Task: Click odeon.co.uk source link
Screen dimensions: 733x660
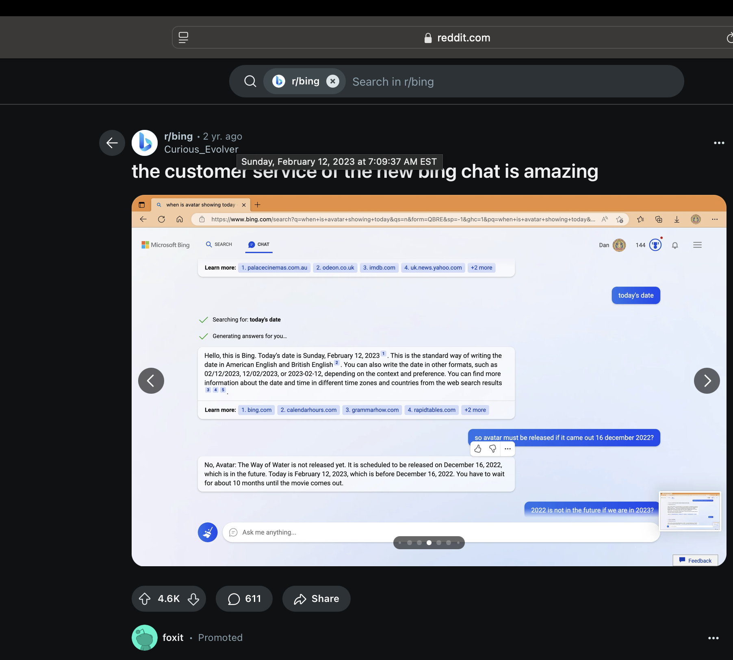Action: pyautogui.click(x=335, y=267)
